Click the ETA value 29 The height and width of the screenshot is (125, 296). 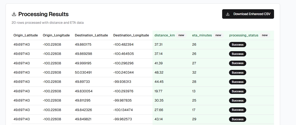(x=194, y=119)
